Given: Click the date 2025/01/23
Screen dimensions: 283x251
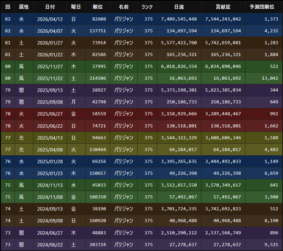Looking at the screenshot, I should [x=50, y=173].
